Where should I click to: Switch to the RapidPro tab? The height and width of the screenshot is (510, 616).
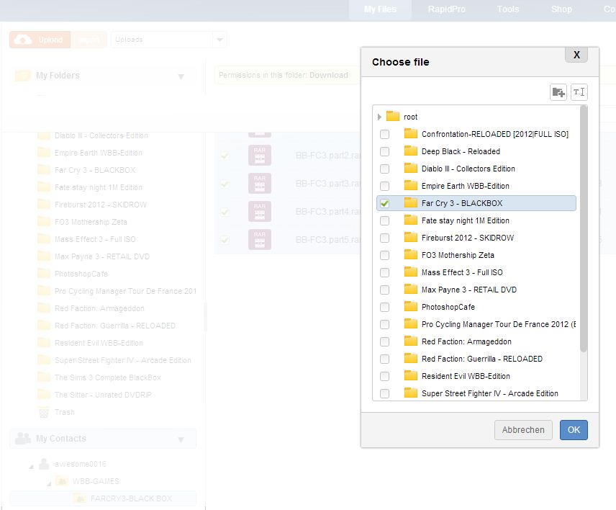[448, 9]
